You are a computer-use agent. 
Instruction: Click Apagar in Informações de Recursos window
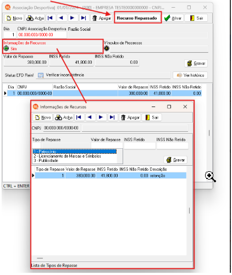pos(130,117)
